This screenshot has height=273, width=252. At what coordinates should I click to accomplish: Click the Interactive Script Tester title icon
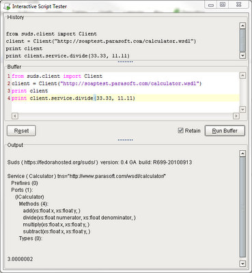(7, 6)
